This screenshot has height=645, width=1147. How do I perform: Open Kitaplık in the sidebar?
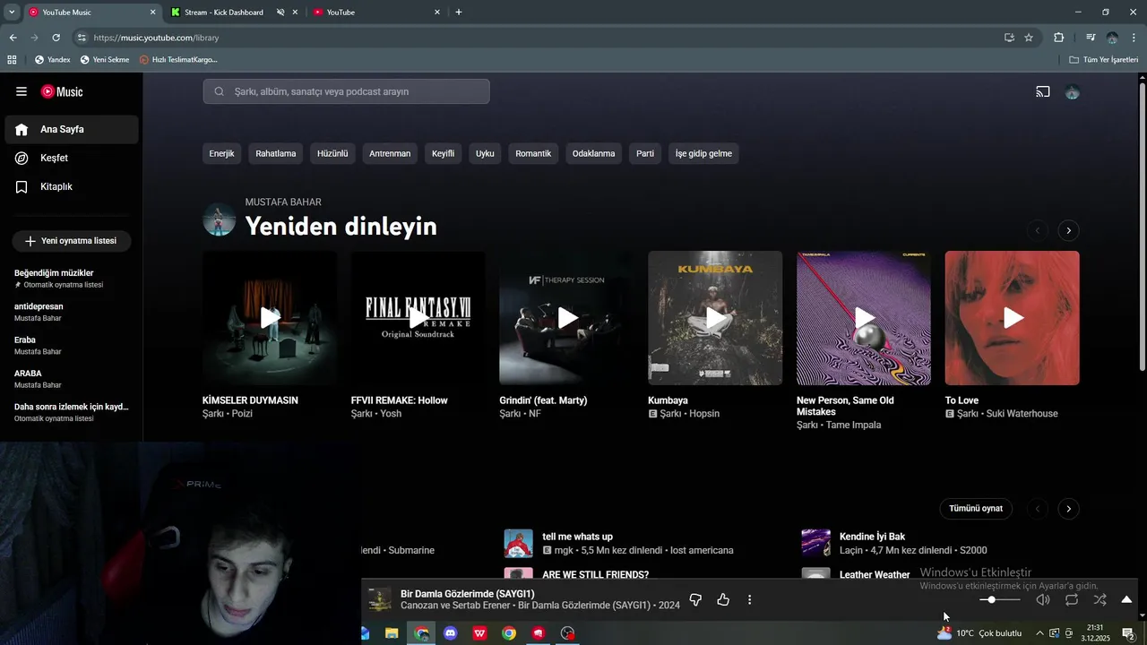tap(72, 186)
